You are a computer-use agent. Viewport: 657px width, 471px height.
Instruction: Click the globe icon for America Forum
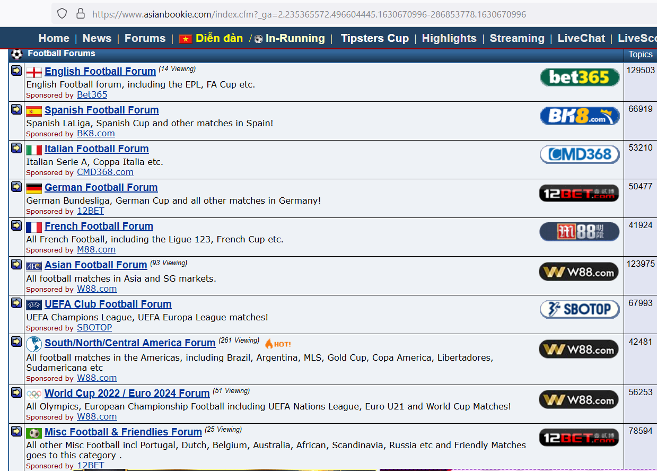34,344
